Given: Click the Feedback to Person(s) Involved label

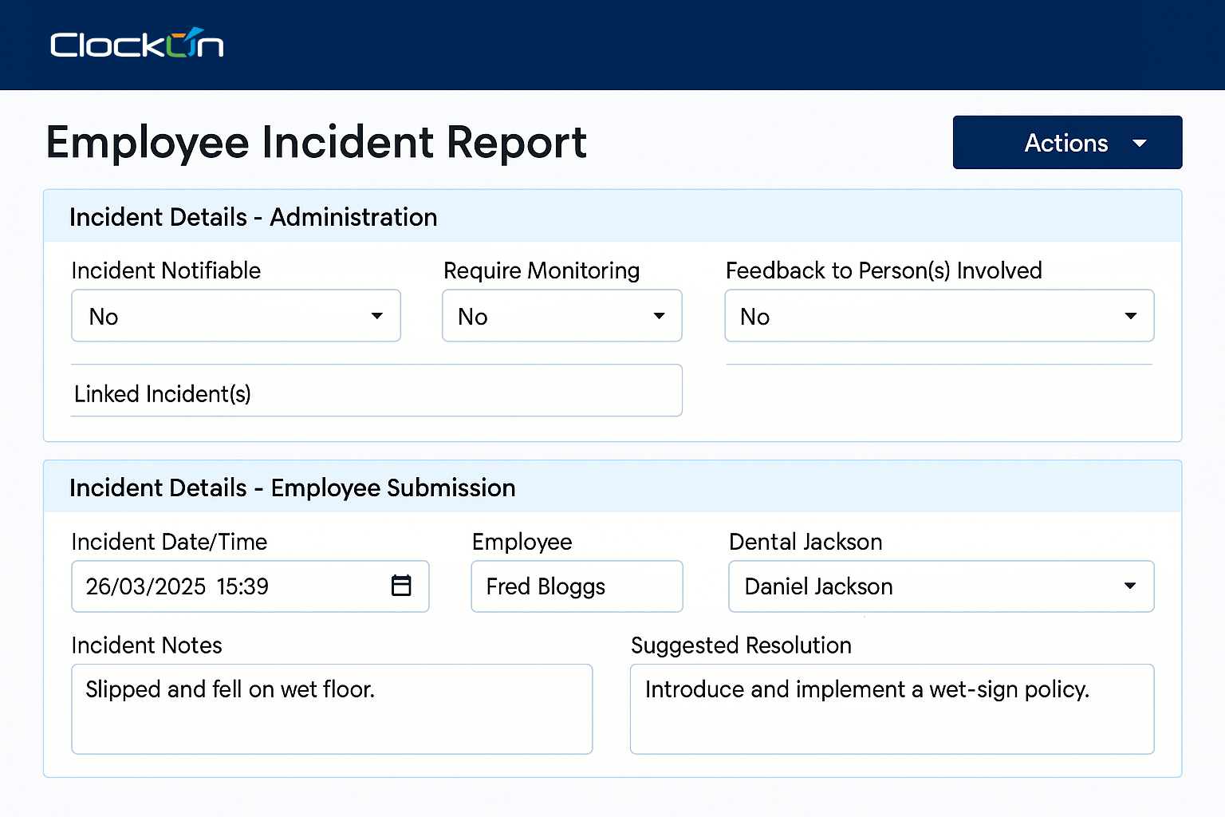Looking at the screenshot, I should click(x=884, y=270).
